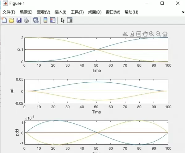This screenshot has width=185, height=153.
Task: Print the figure using the printer icon
Action: coord(26,20)
